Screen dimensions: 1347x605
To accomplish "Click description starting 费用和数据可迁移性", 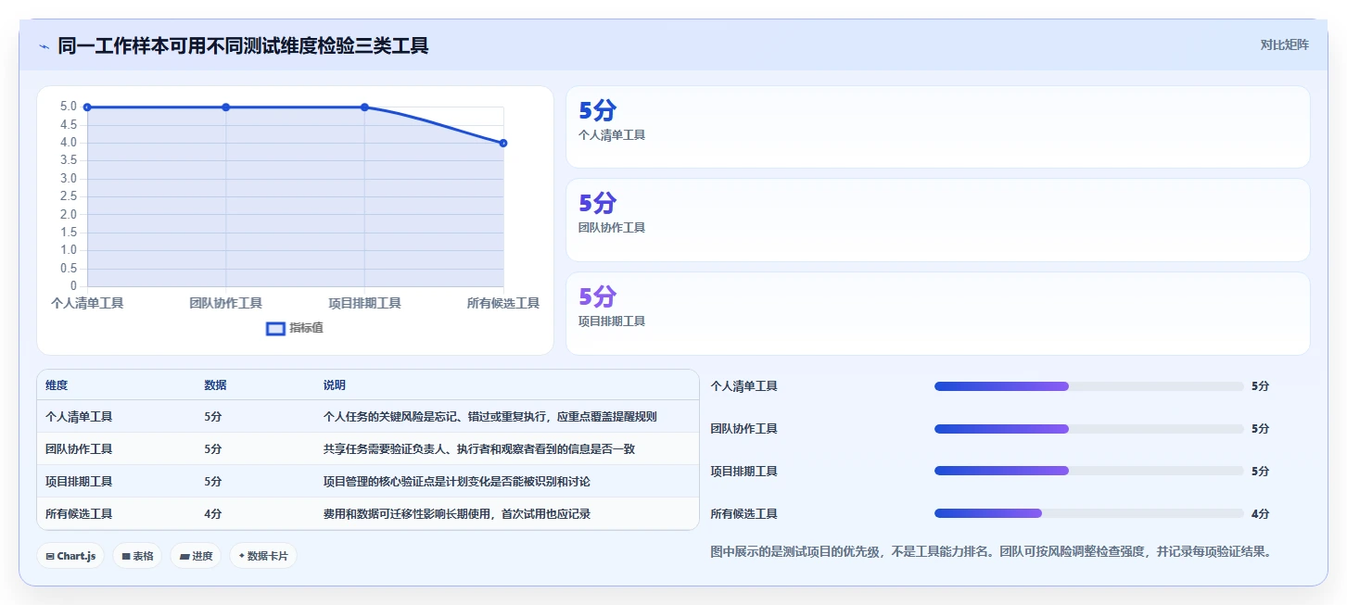I will click(x=456, y=514).
